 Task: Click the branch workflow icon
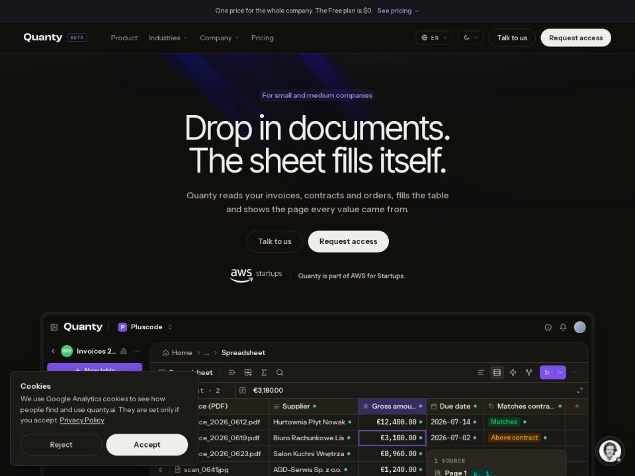pos(529,372)
